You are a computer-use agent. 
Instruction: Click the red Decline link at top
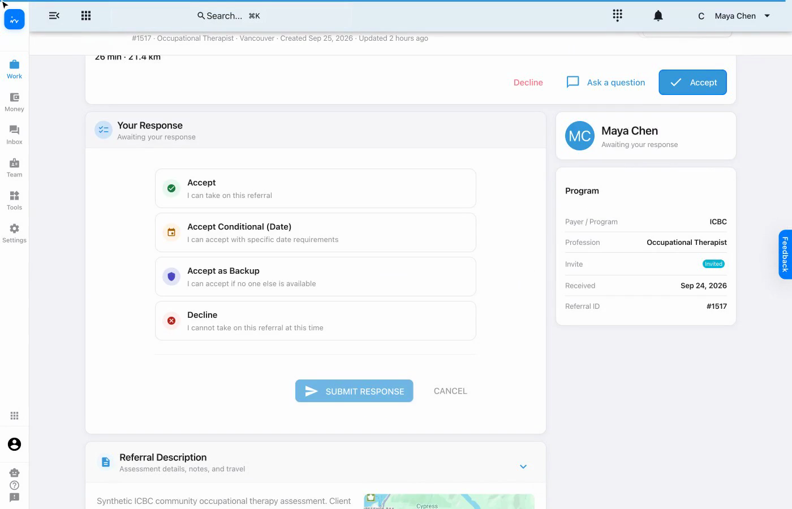[528, 83]
